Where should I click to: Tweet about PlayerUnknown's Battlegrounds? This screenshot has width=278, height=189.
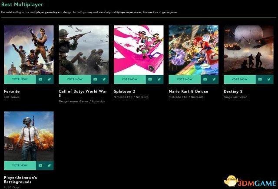point(49,166)
